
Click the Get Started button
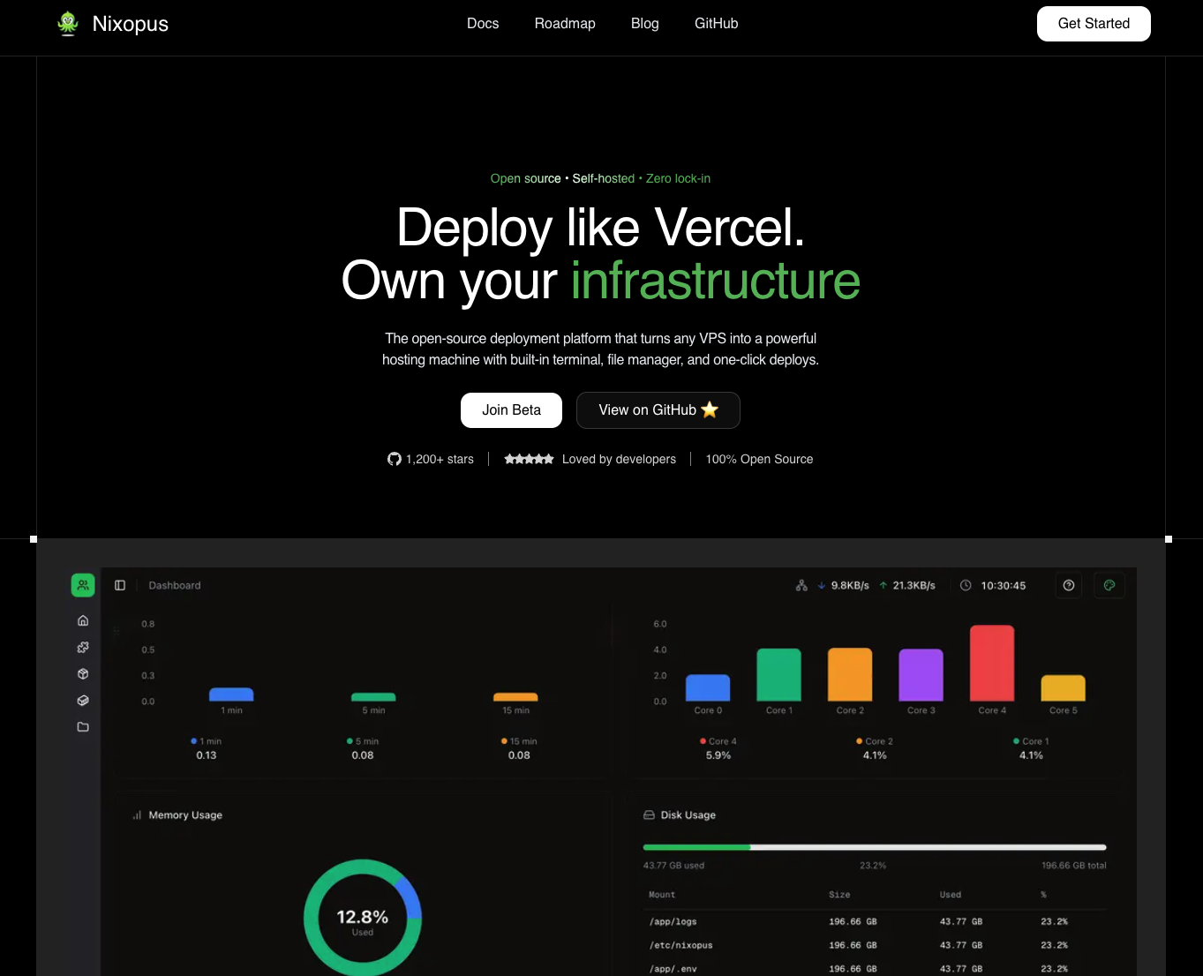click(x=1094, y=24)
